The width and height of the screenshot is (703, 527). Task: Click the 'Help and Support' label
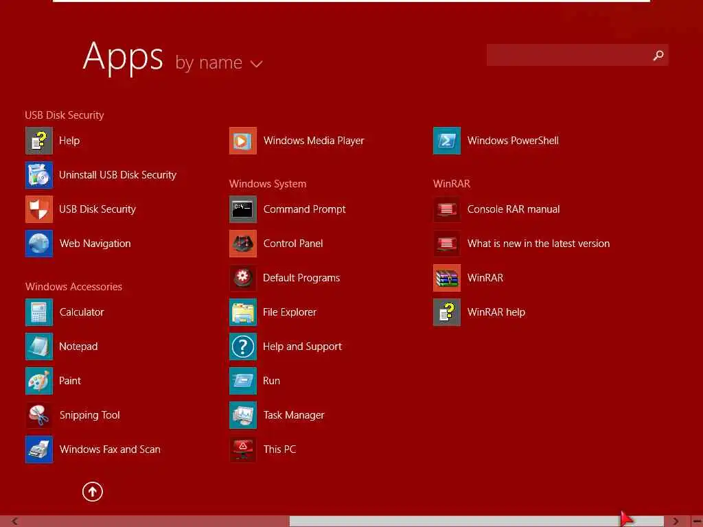coord(302,347)
